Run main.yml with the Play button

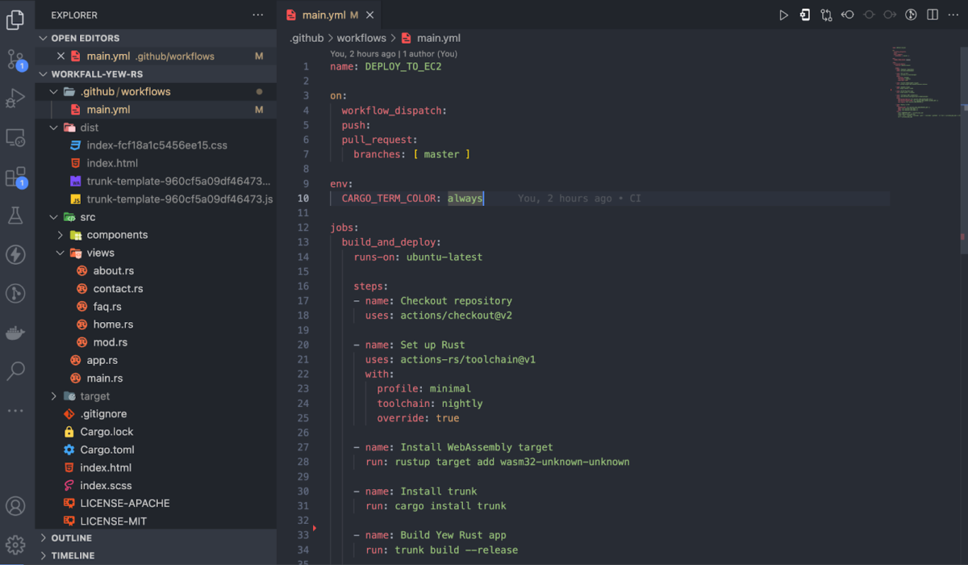click(783, 14)
